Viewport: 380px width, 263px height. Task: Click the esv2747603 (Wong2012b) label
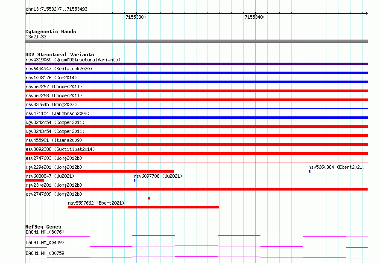(54, 158)
